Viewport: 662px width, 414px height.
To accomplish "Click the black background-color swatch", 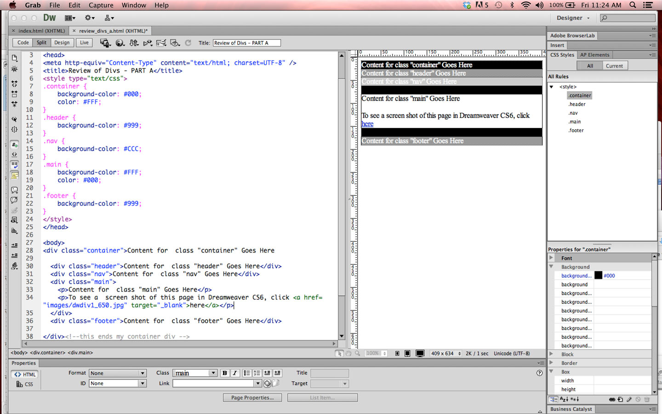I will (598, 276).
